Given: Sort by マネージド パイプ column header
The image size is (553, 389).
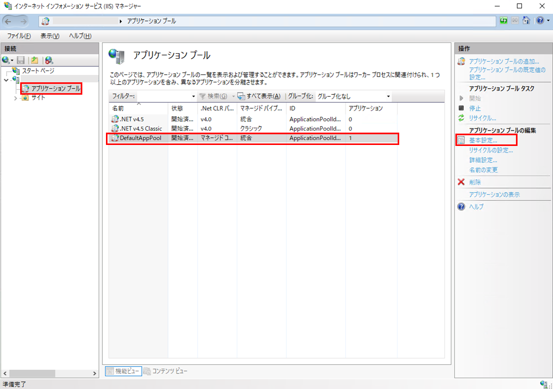Looking at the screenshot, I should tap(261, 108).
